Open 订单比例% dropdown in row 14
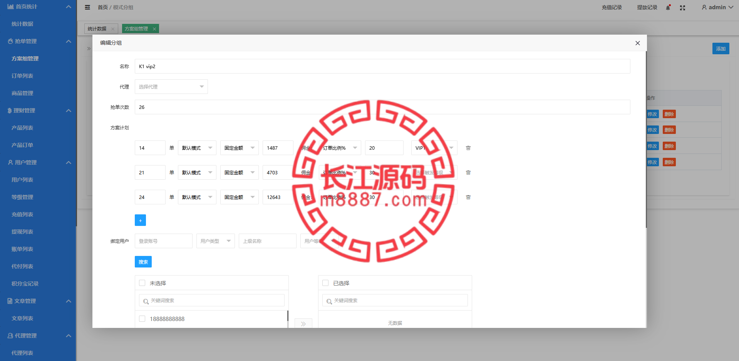 point(340,148)
